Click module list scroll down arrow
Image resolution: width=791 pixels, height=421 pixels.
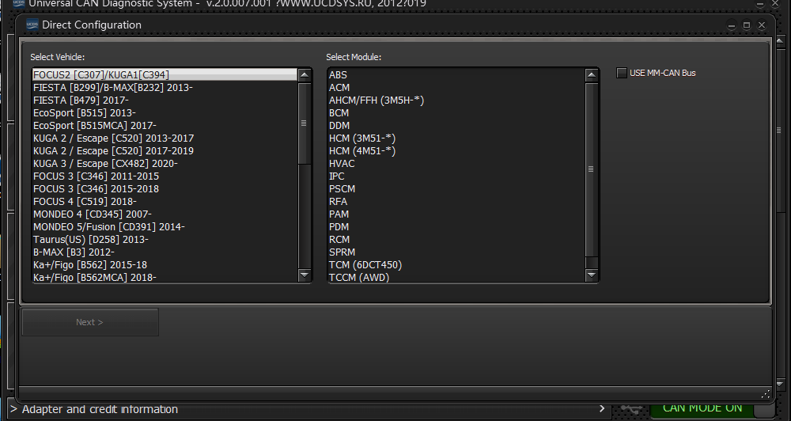pyautogui.click(x=591, y=275)
